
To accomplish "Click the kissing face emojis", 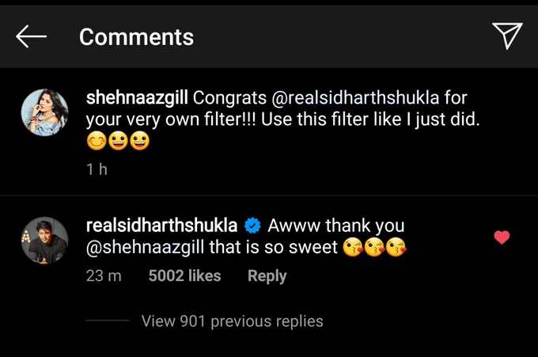I will (x=375, y=248).
